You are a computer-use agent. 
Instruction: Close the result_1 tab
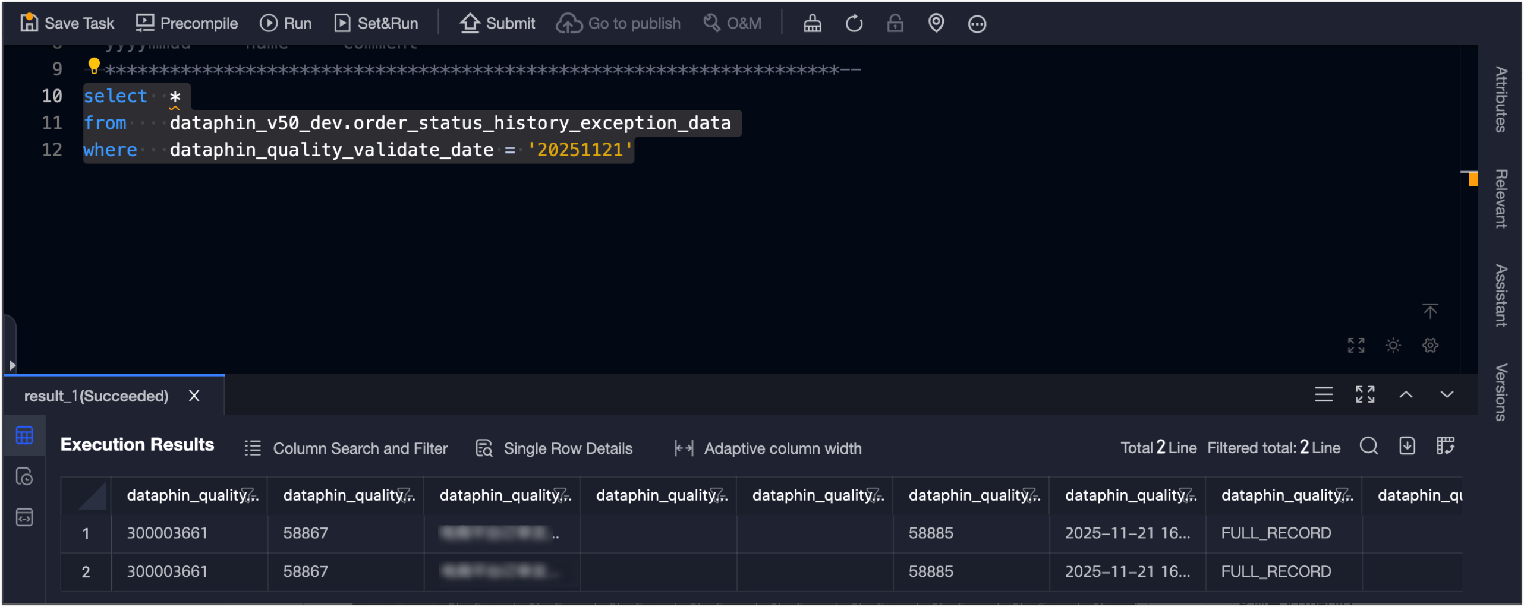(x=194, y=396)
